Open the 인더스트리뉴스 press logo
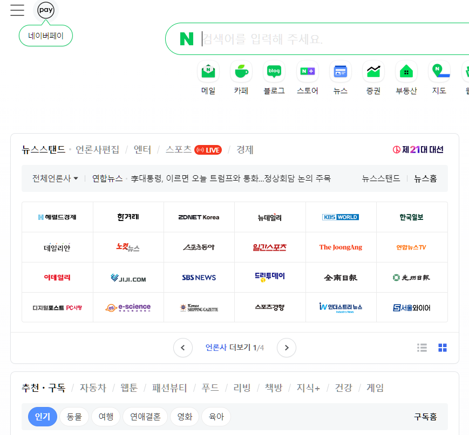Viewport: 469px width, 435px height. tap(341, 307)
